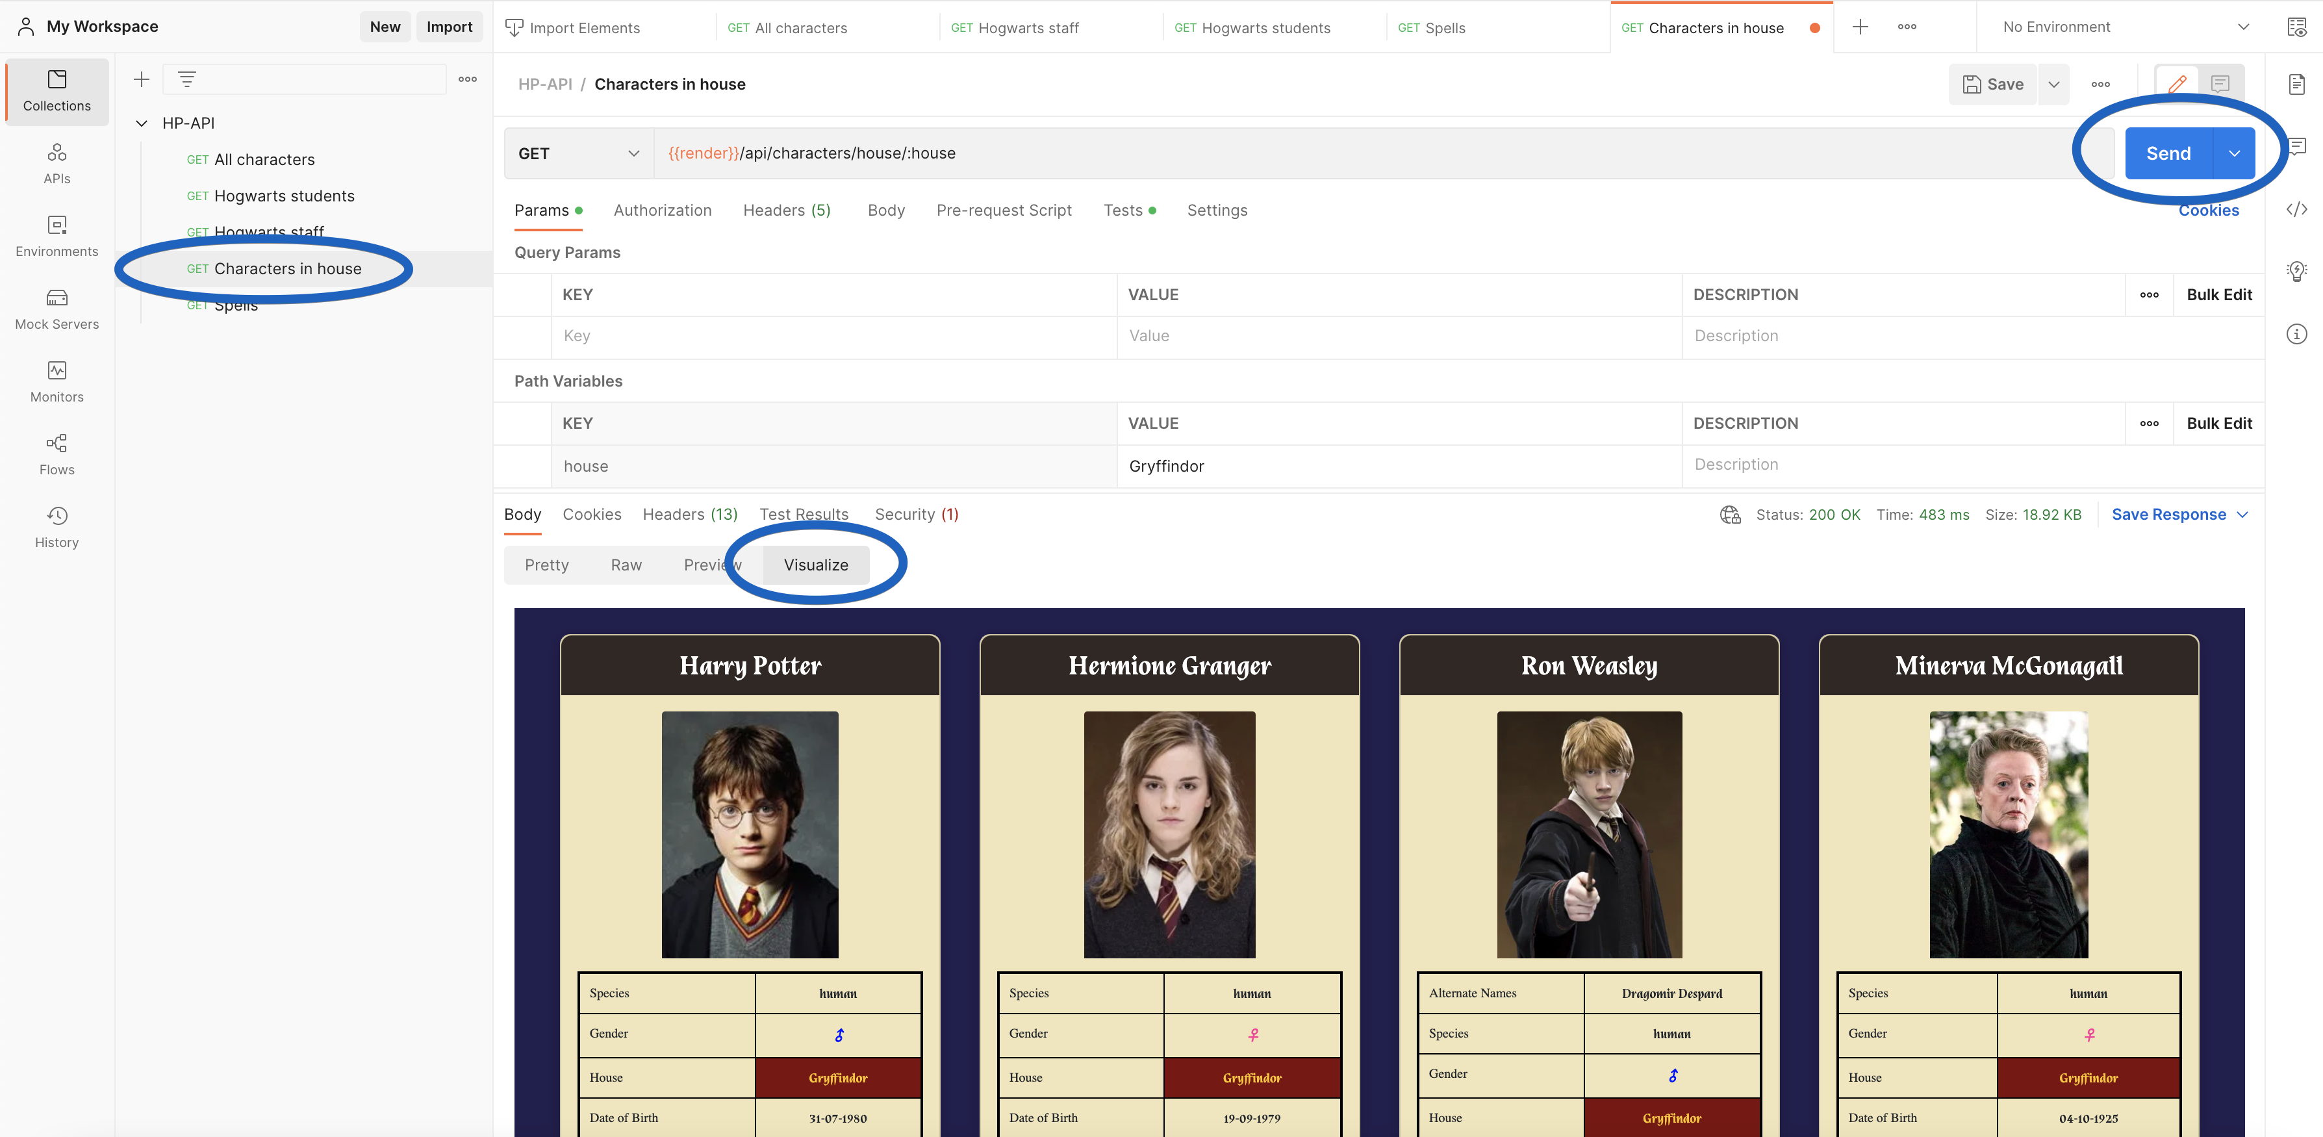Open the response Cookies tab

(592, 515)
